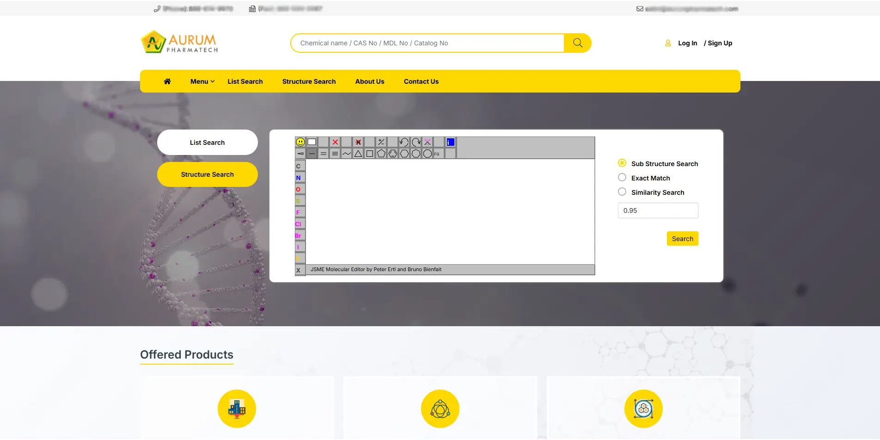Go to Contact Us in navbar
Image resolution: width=880 pixels, height=440 pixels.
pos(421,81)
